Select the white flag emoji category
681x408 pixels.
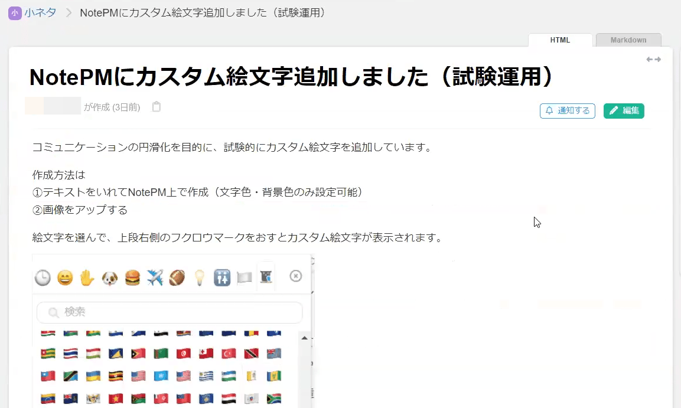point(244,278)
